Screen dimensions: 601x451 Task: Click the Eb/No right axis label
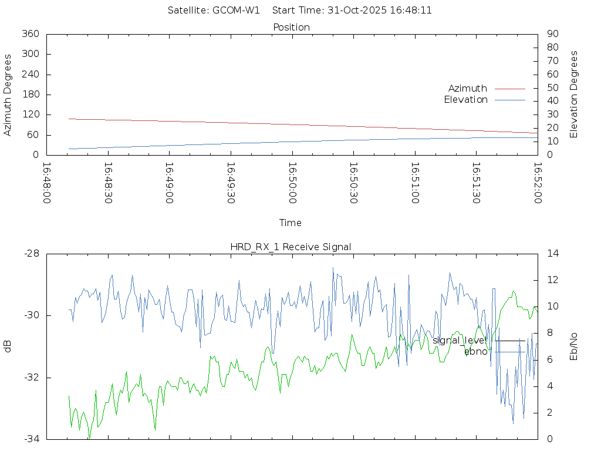[574, 346]
